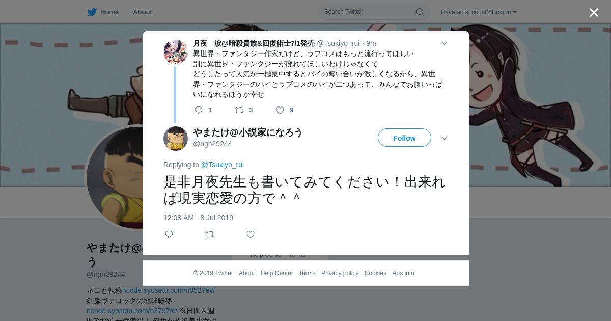This screenshot has width=611, height=321.
Task: Go to Home in top bar
Action: pyautogui.click(x=109, y=12)
